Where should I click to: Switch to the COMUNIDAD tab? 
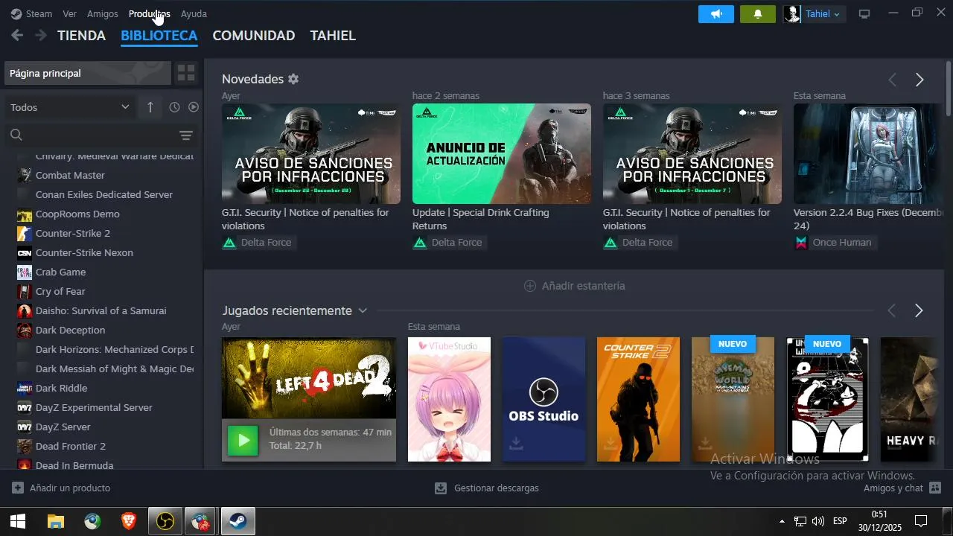[x=254, y=36]
